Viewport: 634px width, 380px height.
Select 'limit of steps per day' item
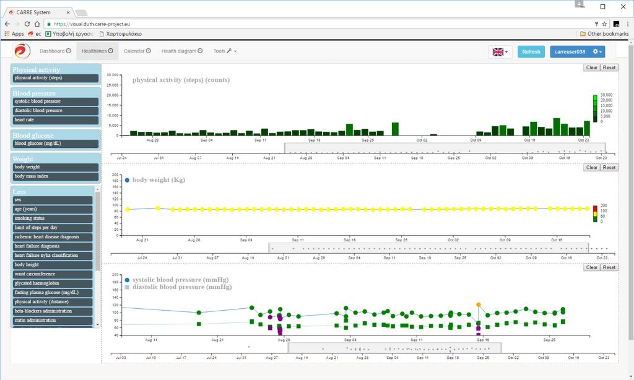53,228
